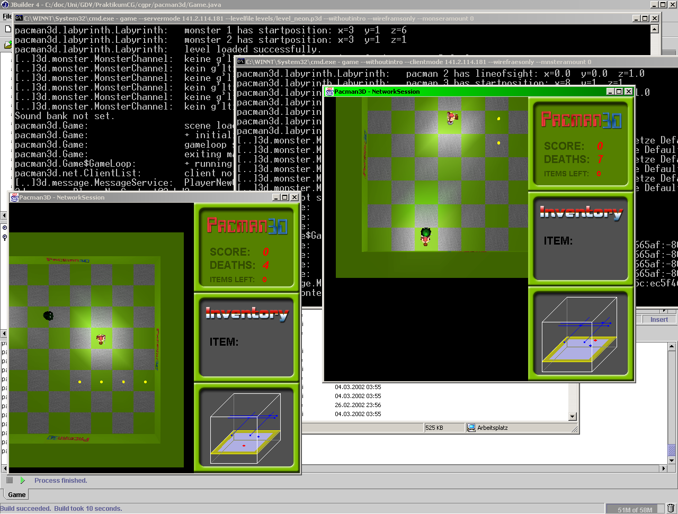The image size is (678, 514).
Task: Click right Pacman3D window's Java icon
Action: click(x=329, y=92)
